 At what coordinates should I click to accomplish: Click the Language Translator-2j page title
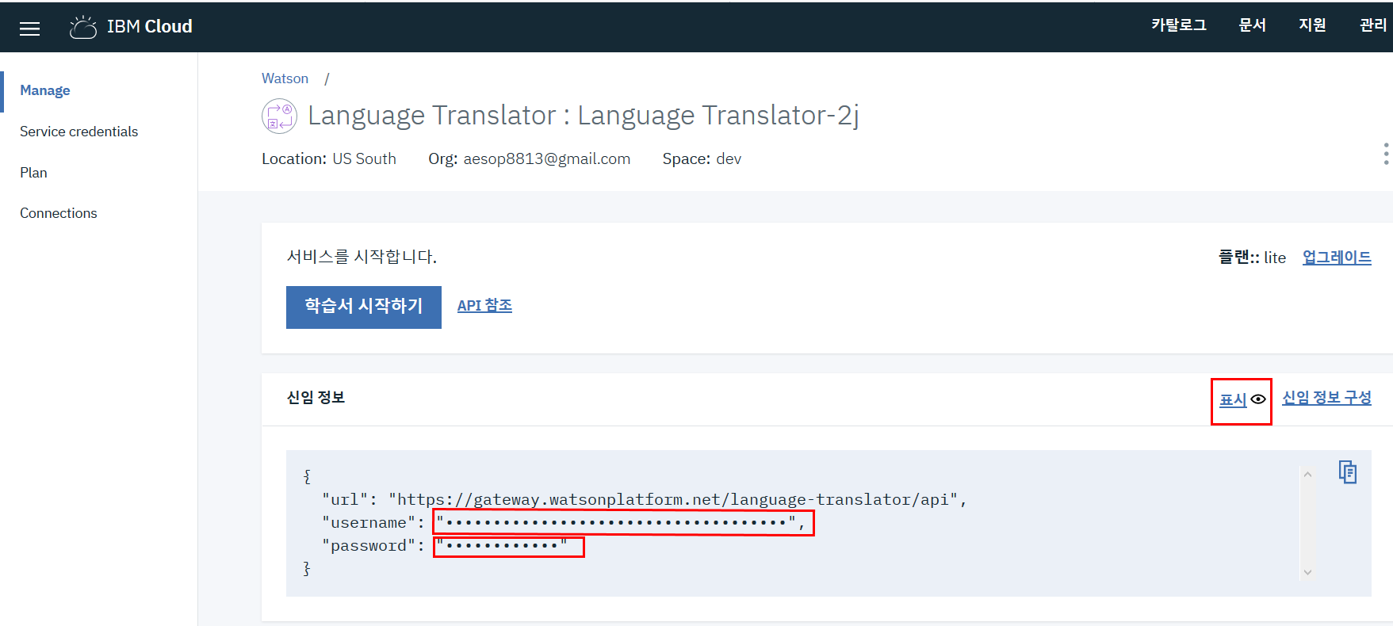tap(583, 116)
